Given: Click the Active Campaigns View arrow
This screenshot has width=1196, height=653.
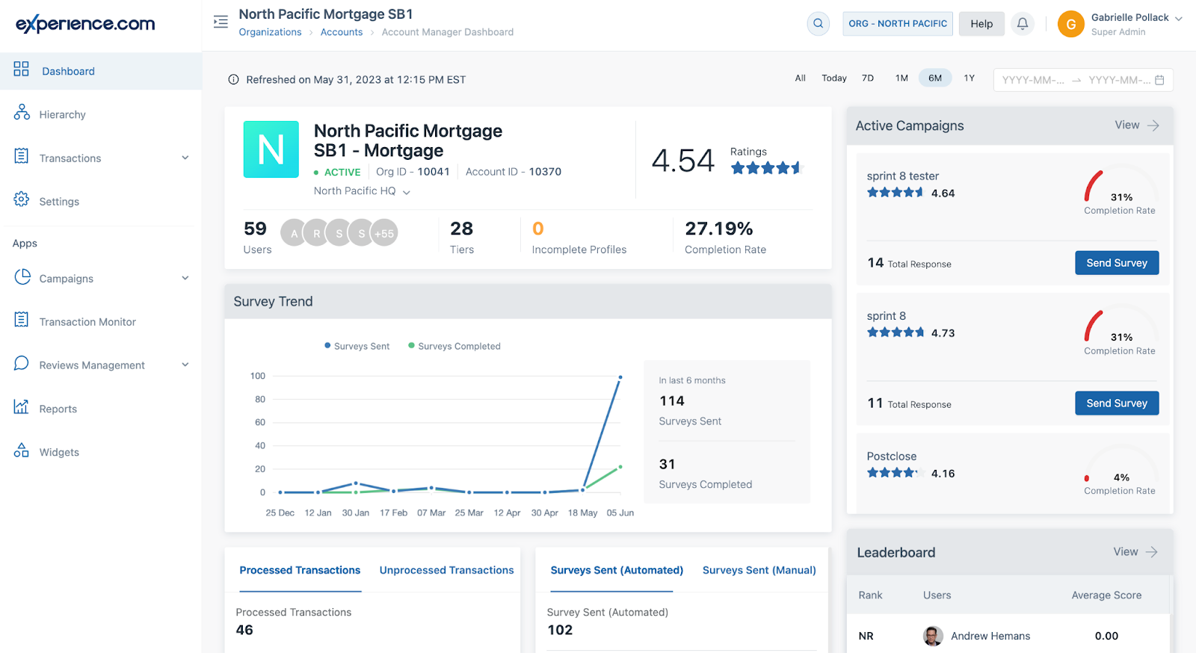Looking at the screenshot, I should 1153,126.
